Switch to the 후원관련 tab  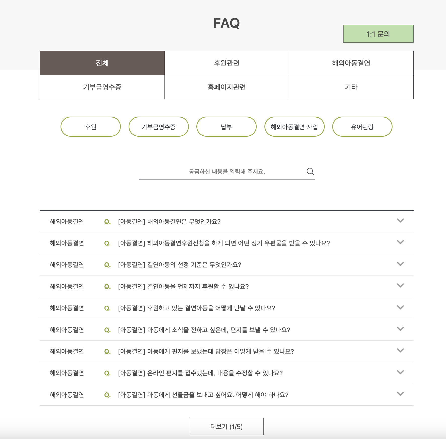click(226, 63)
